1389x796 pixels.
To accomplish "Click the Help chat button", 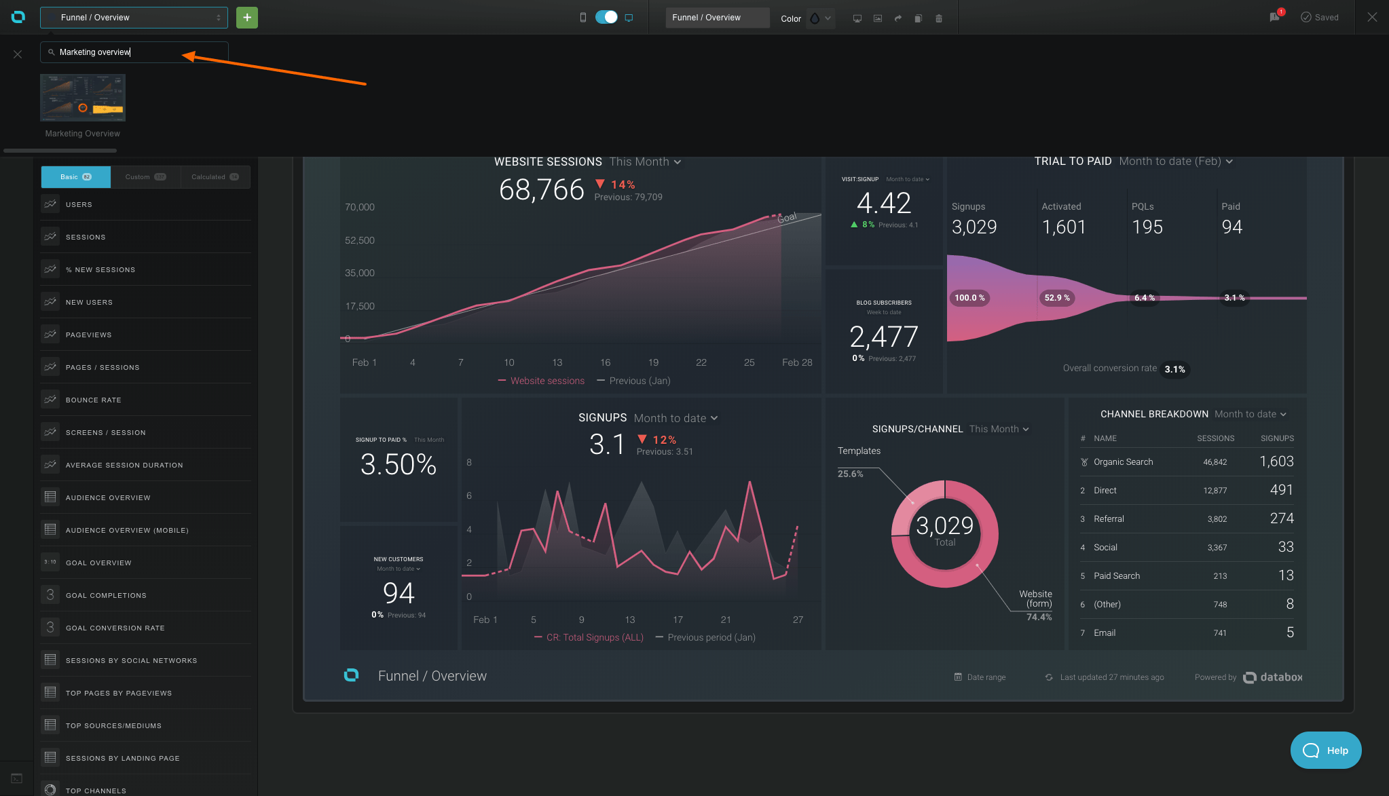I will tap(1325, 750).
